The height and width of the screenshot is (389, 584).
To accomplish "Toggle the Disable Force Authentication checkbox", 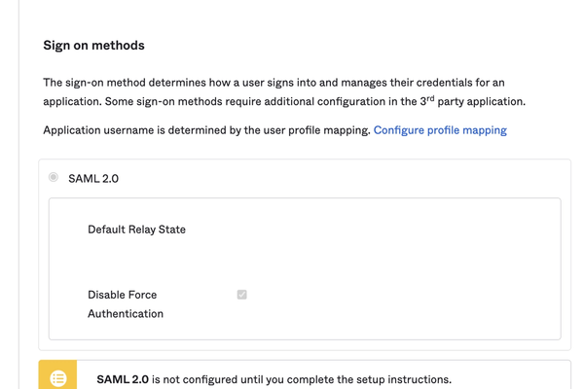I will (241, 294).
